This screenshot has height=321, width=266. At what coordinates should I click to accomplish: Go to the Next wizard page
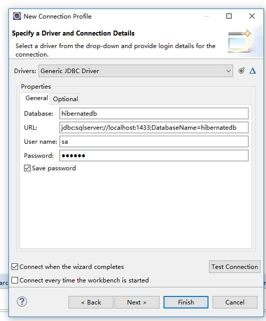tap(137, 302)
